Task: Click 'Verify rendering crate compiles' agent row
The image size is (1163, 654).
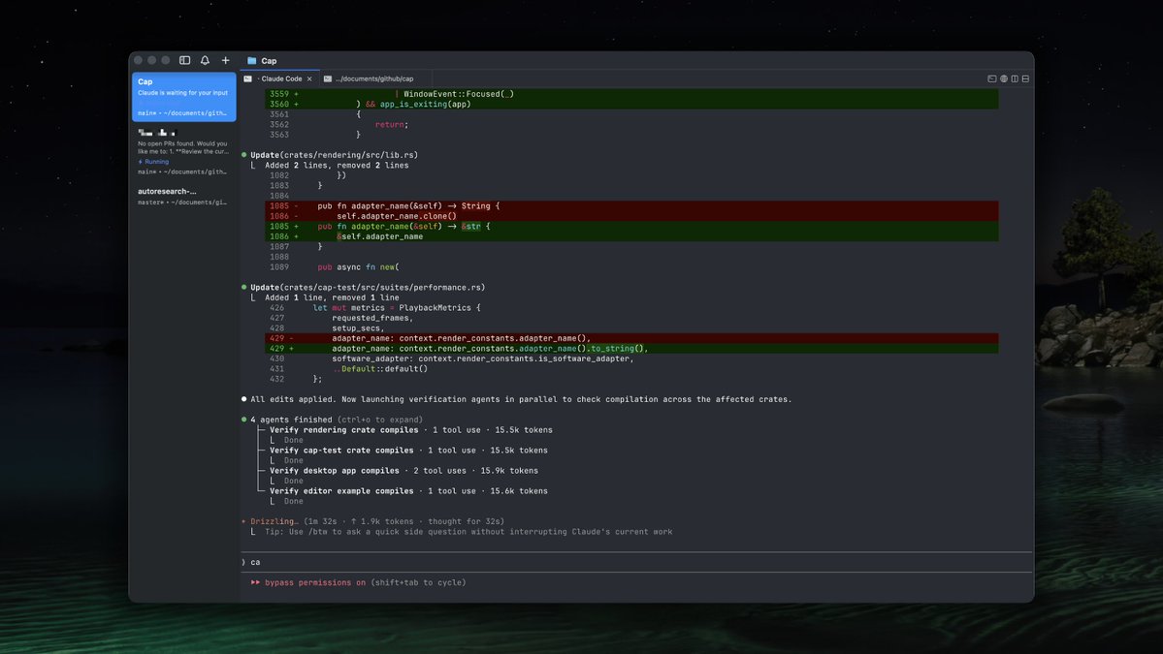Action: pos(411,430)
